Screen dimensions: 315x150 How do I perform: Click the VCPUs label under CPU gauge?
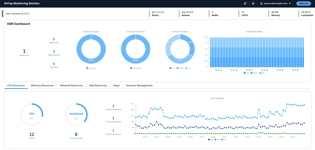pyautogui.click(x=32, y=138)
